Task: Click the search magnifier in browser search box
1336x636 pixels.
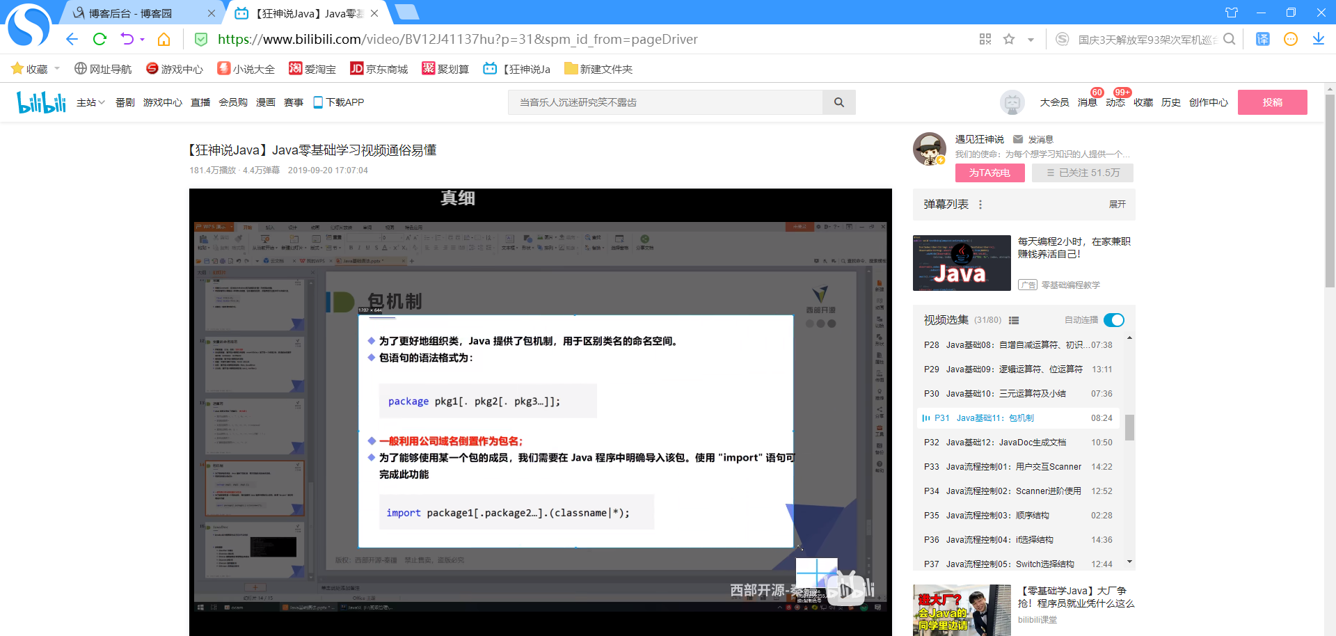Action: pos(1230,39)
